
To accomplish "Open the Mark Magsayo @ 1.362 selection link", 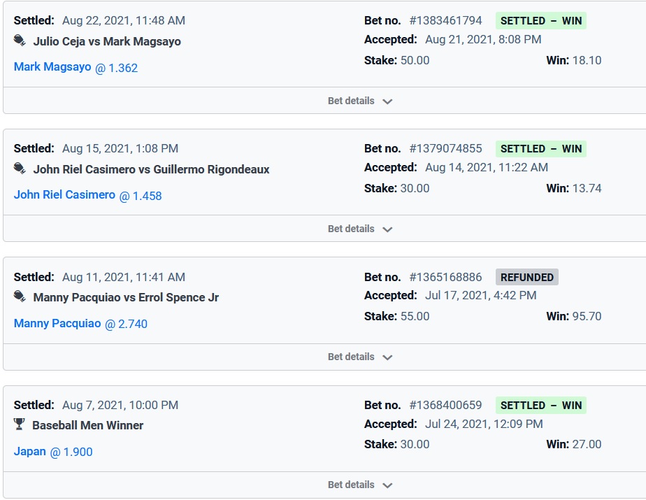I will click(76, 68).
